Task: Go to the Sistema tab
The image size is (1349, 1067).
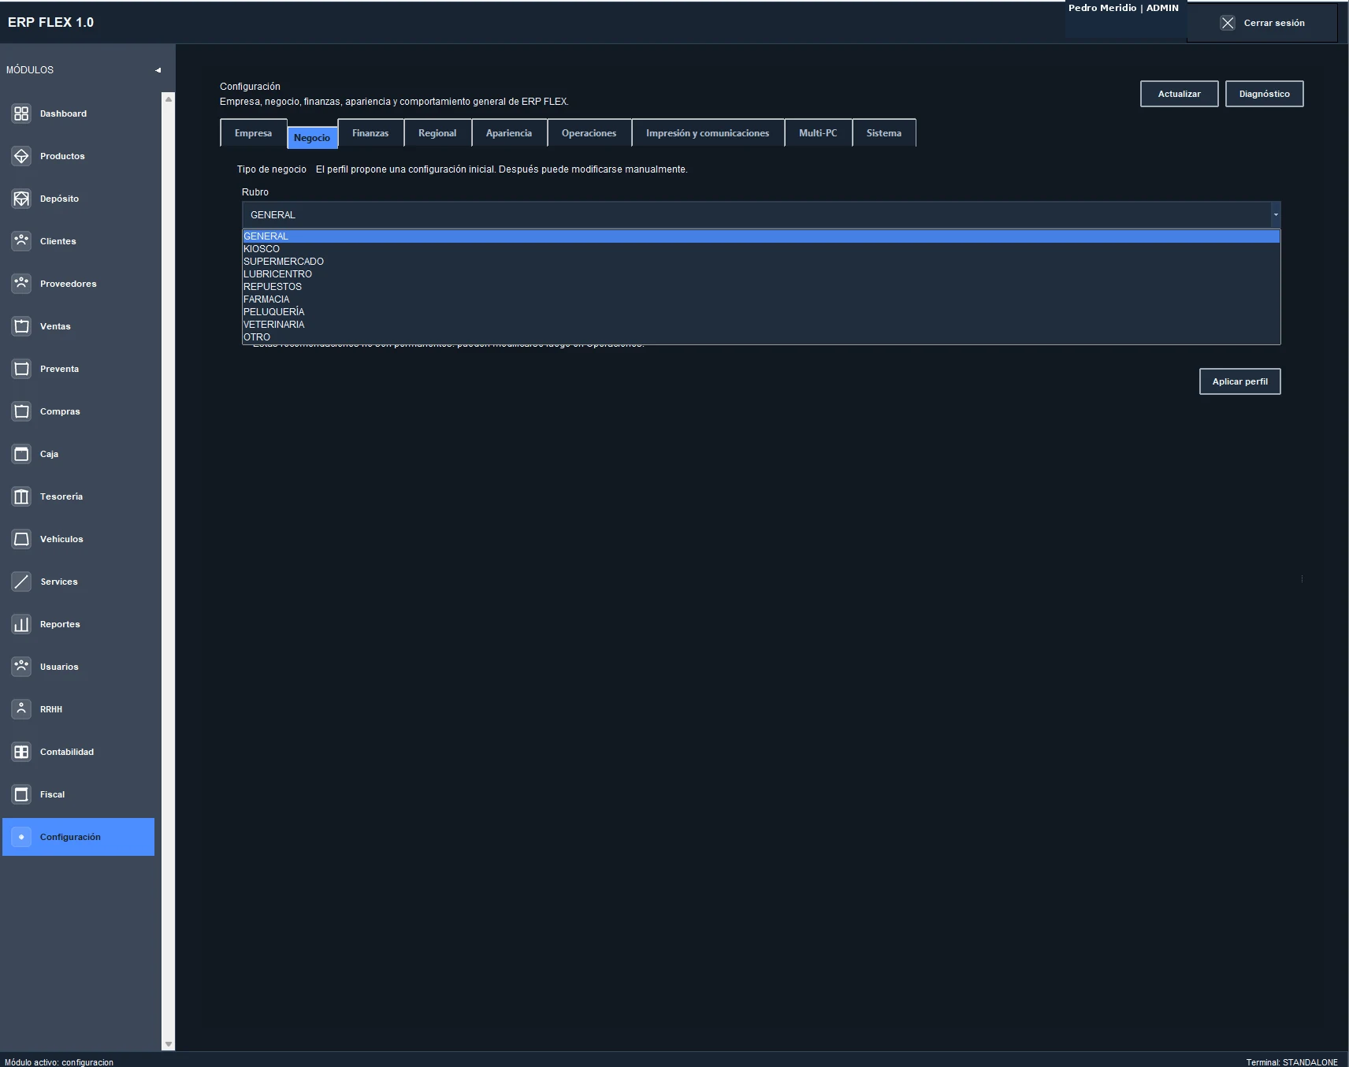Action: (x=884, y=133)
